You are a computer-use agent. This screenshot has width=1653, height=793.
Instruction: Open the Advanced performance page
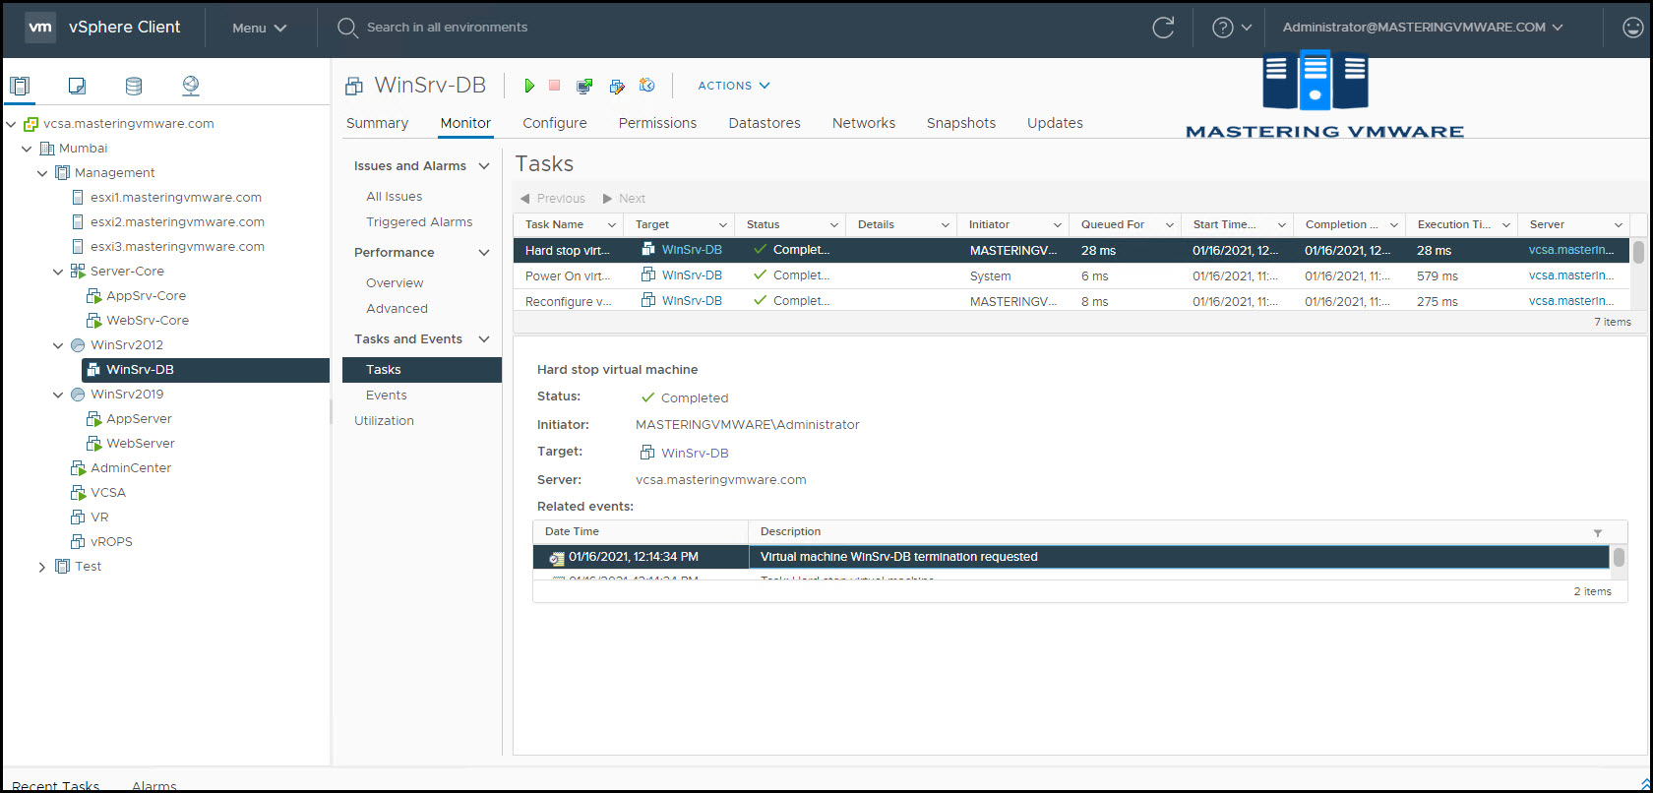point(397,309)
